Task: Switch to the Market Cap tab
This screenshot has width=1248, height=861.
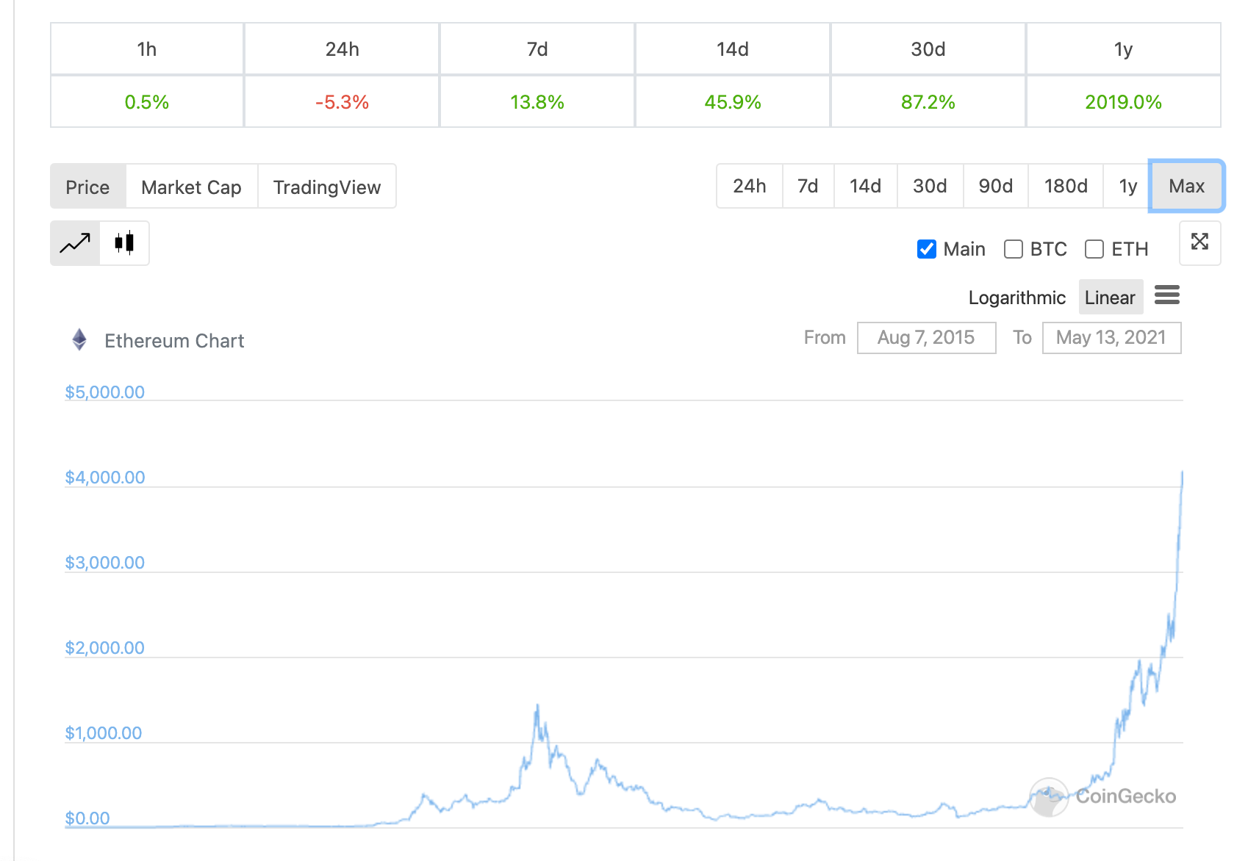Action: 191,187
